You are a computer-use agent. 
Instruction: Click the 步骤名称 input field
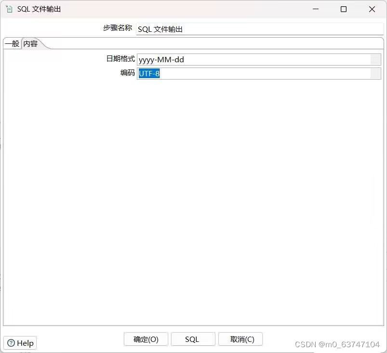tap(260, 29)
